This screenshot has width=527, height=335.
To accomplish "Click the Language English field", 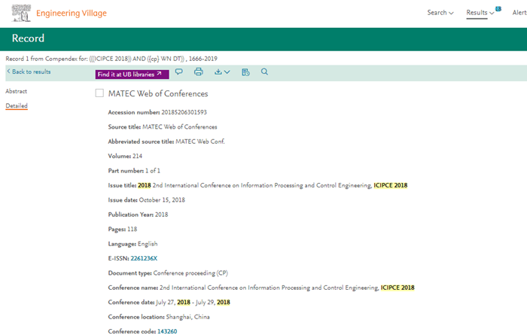I will click(133, 244).
